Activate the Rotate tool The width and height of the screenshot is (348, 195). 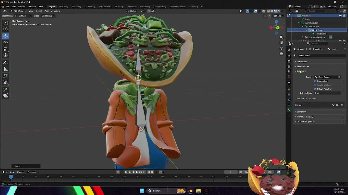coord(5,43)
